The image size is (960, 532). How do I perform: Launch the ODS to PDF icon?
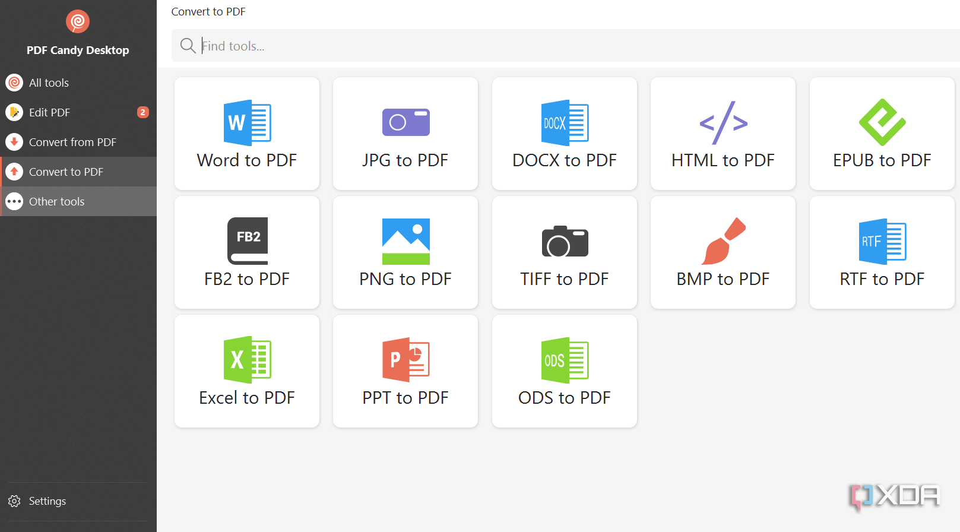(x=565, y=360)
